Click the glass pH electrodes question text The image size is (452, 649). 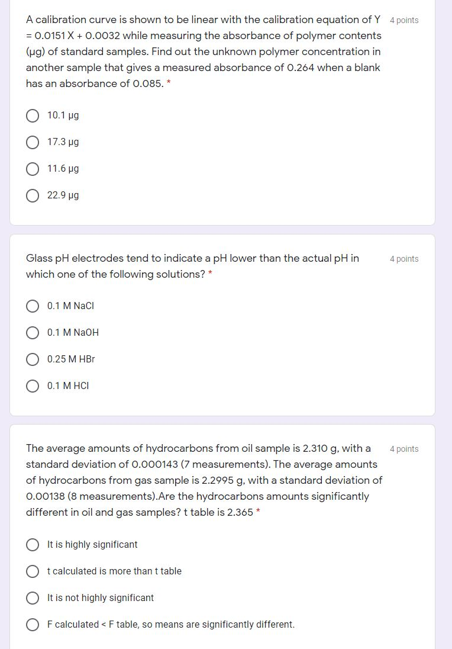pos(192,266)
